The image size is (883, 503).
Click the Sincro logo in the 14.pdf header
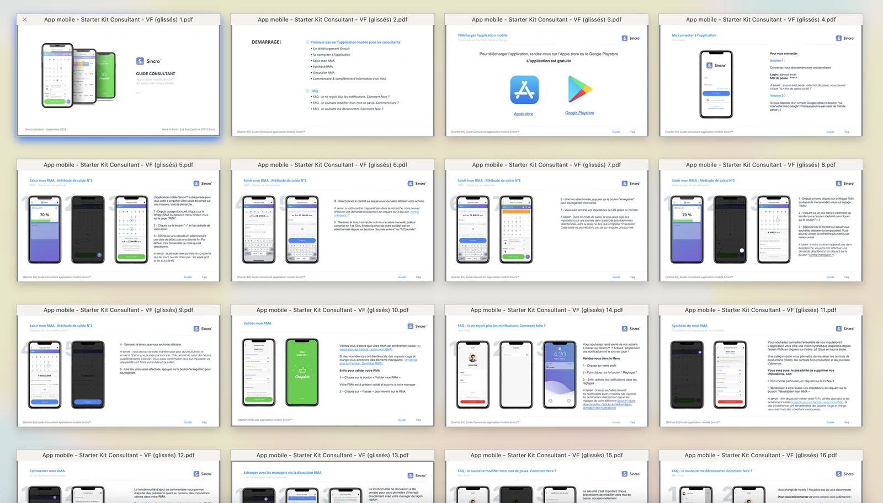tap(631, 329)
